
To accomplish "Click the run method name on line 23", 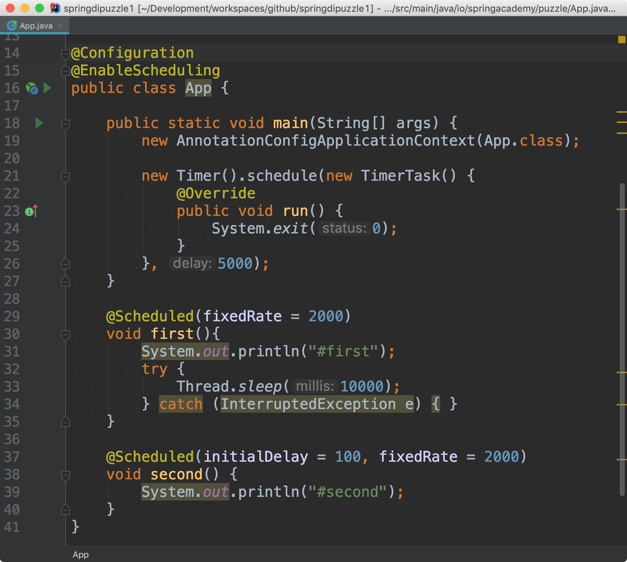I will (295, 211).
